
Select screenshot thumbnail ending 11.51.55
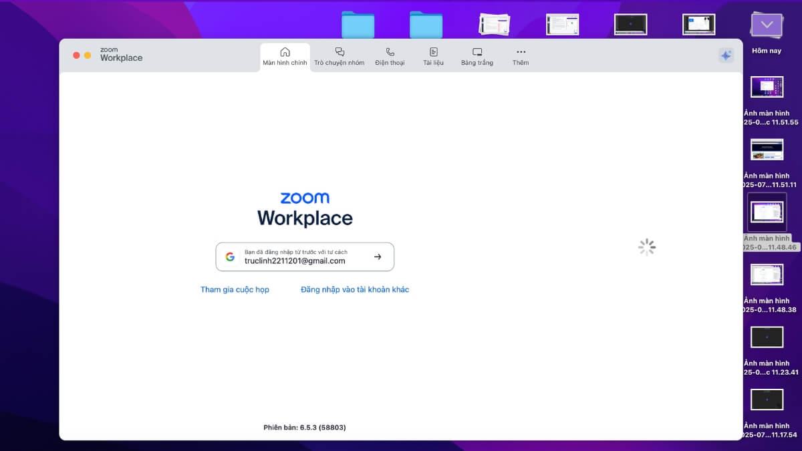[x=767, y=88]
